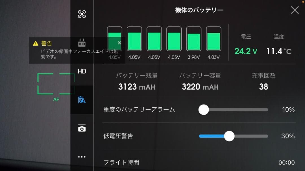
Task: Click the 24.2V voltage reading
Action: tap(245, 51)
